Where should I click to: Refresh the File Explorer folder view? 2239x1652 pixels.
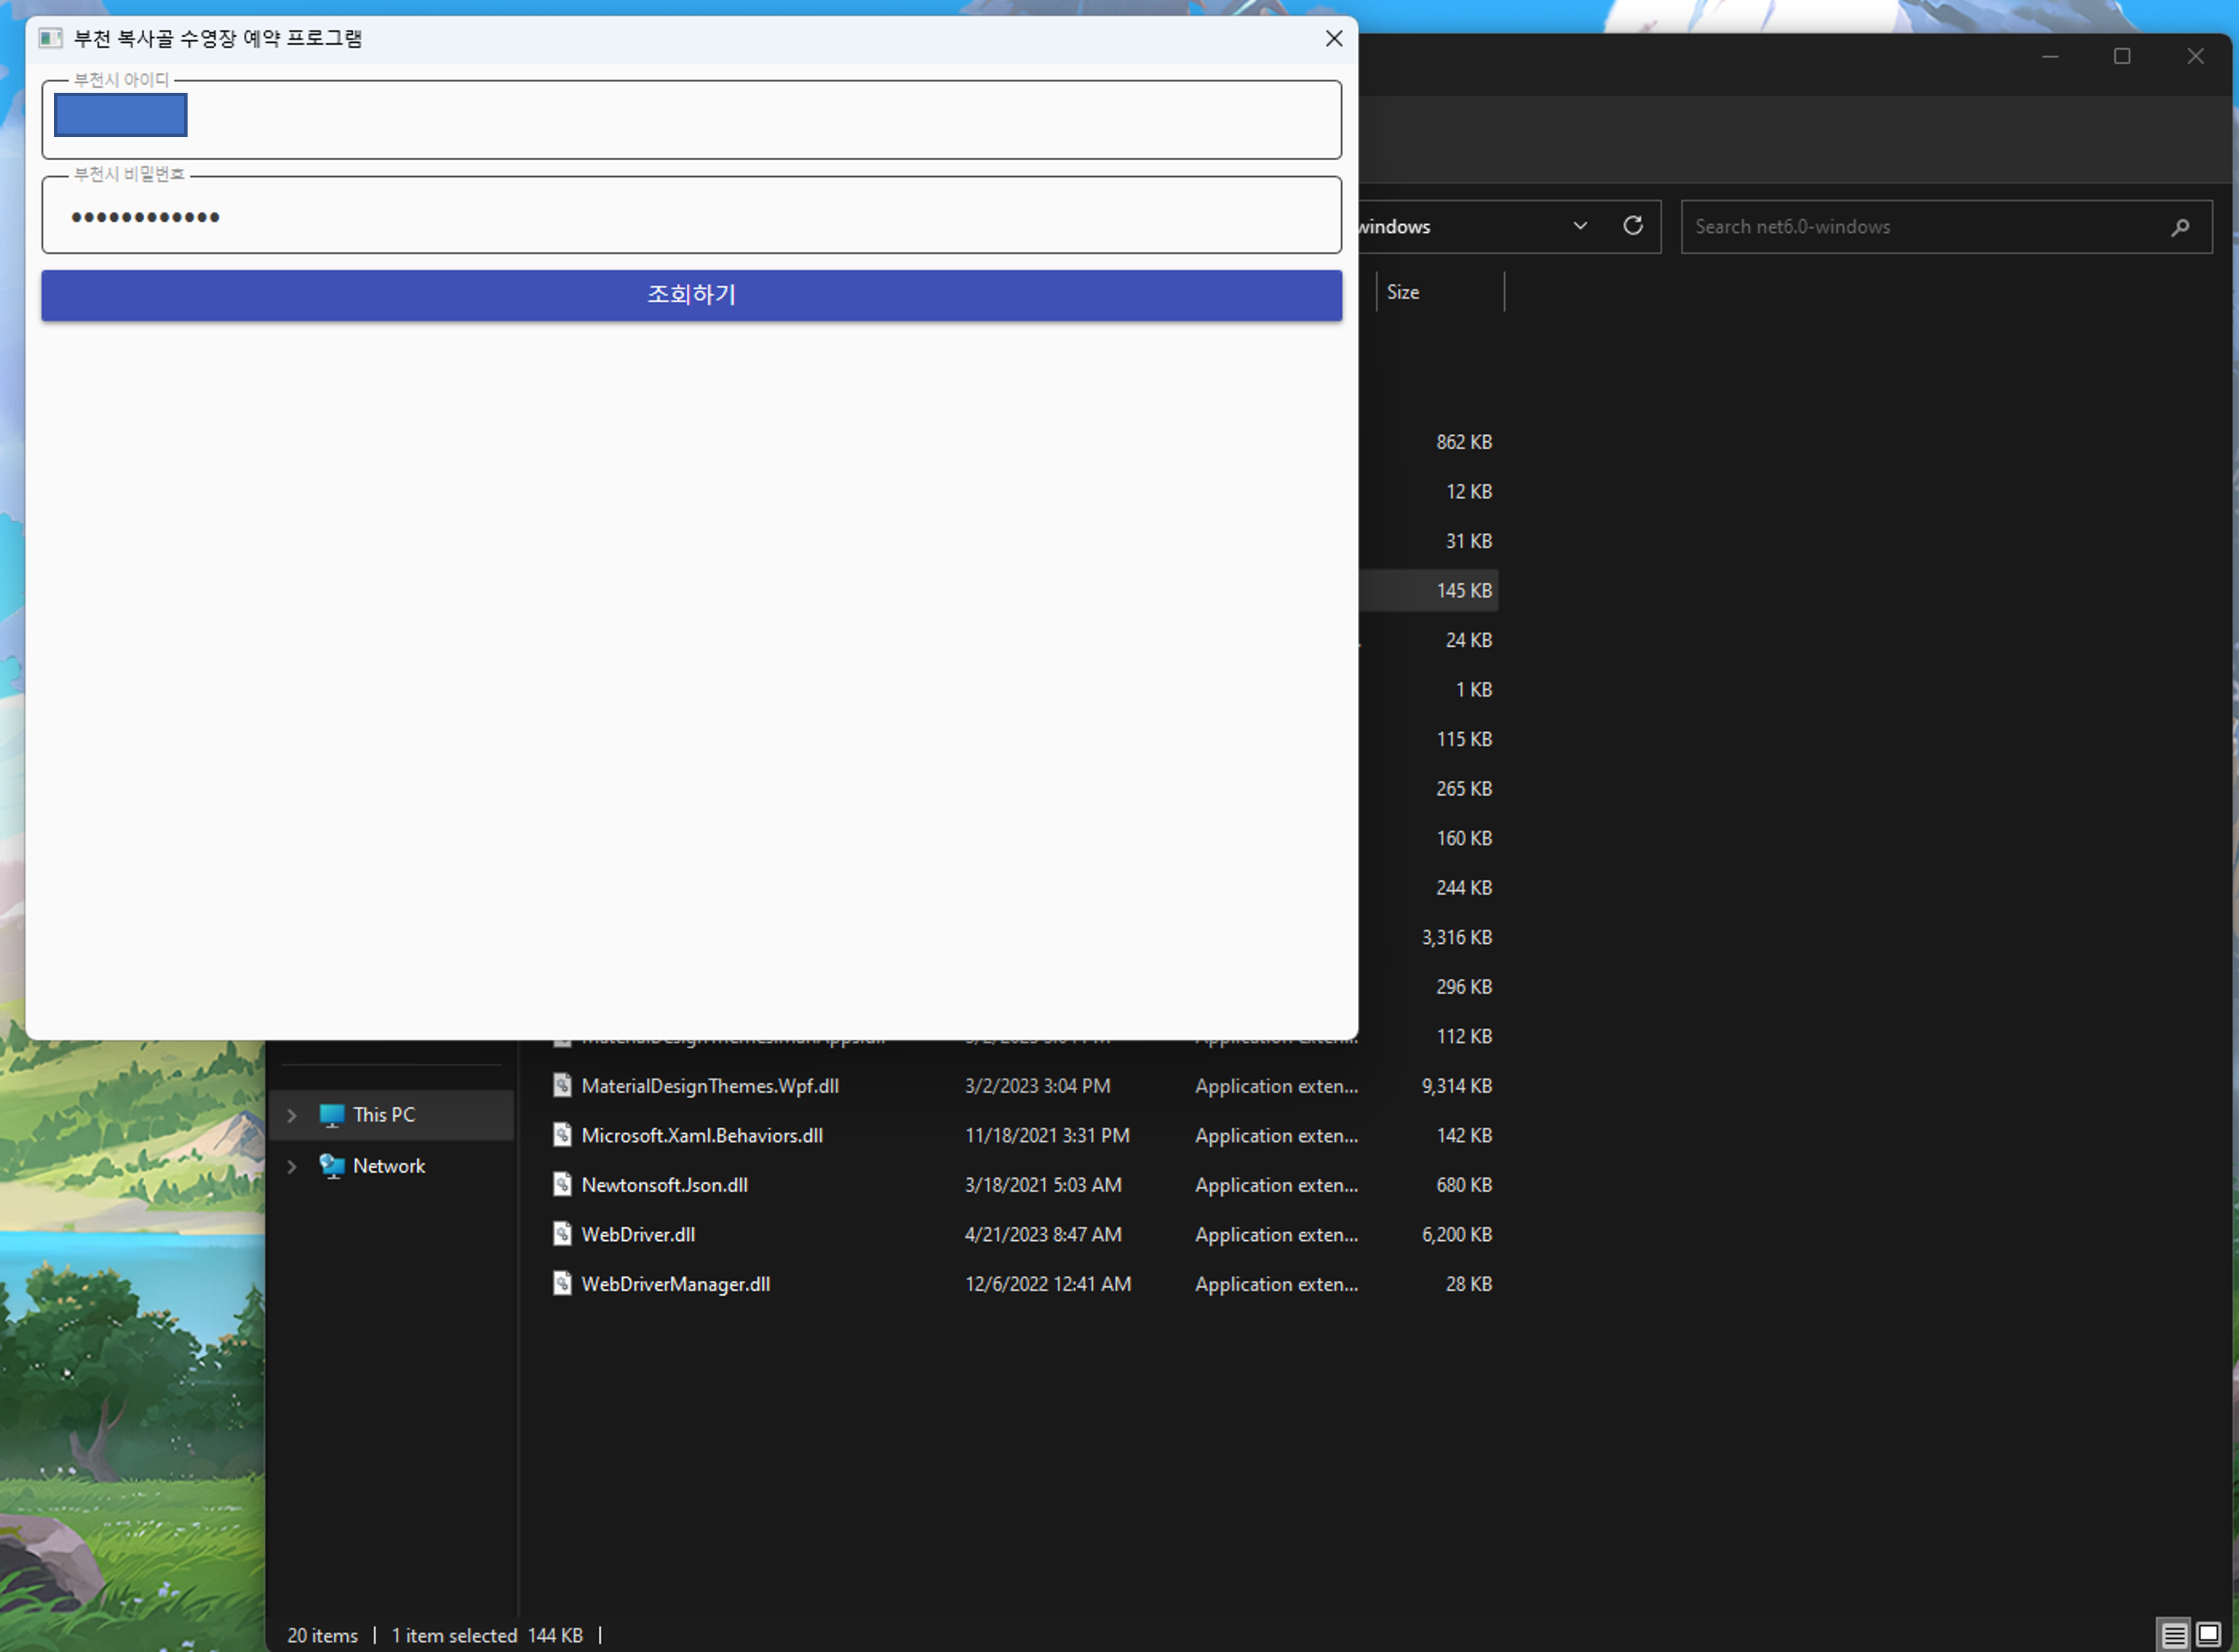pos(1632,226)
